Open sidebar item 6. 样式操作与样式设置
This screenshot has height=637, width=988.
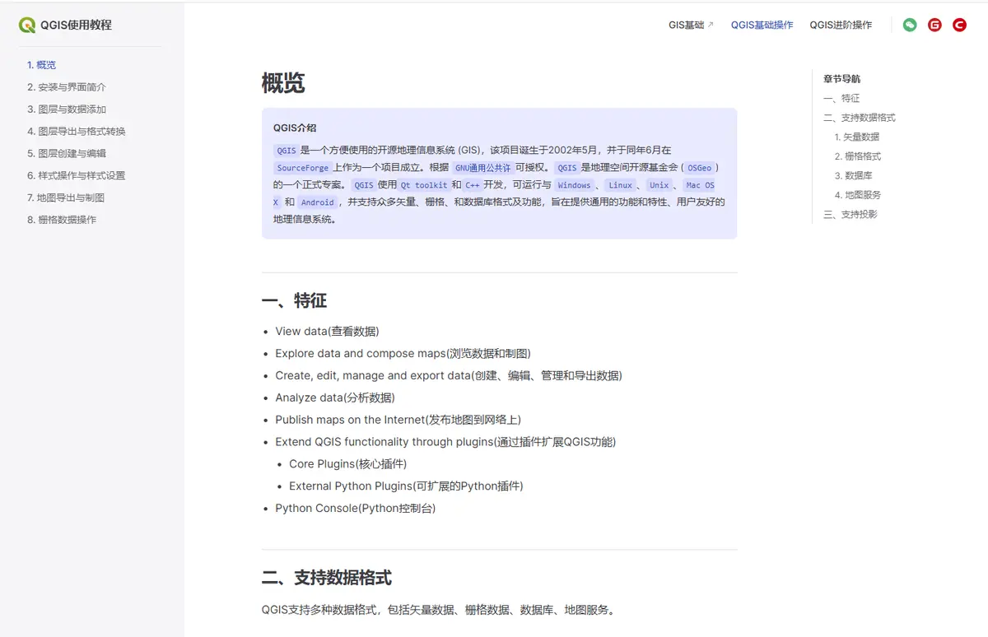click(76, 176)
